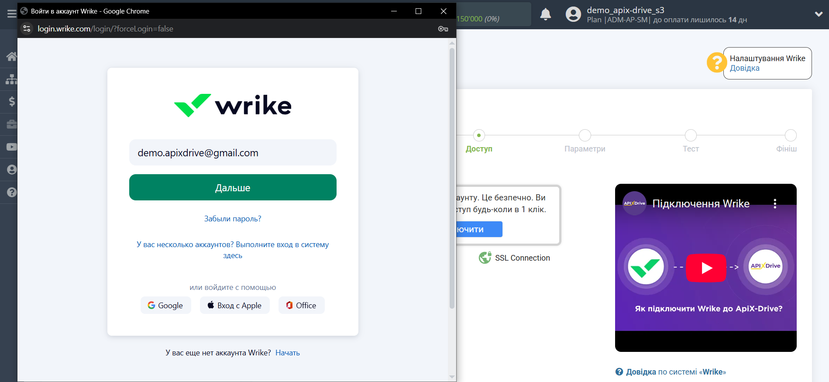Play the Підключення Wrike video
Screen dimensions: 829x382
click(706, 268)
